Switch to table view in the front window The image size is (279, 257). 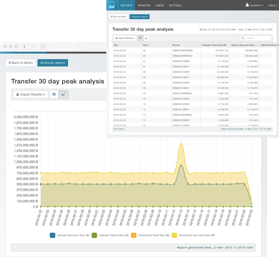tap(140, 38)
